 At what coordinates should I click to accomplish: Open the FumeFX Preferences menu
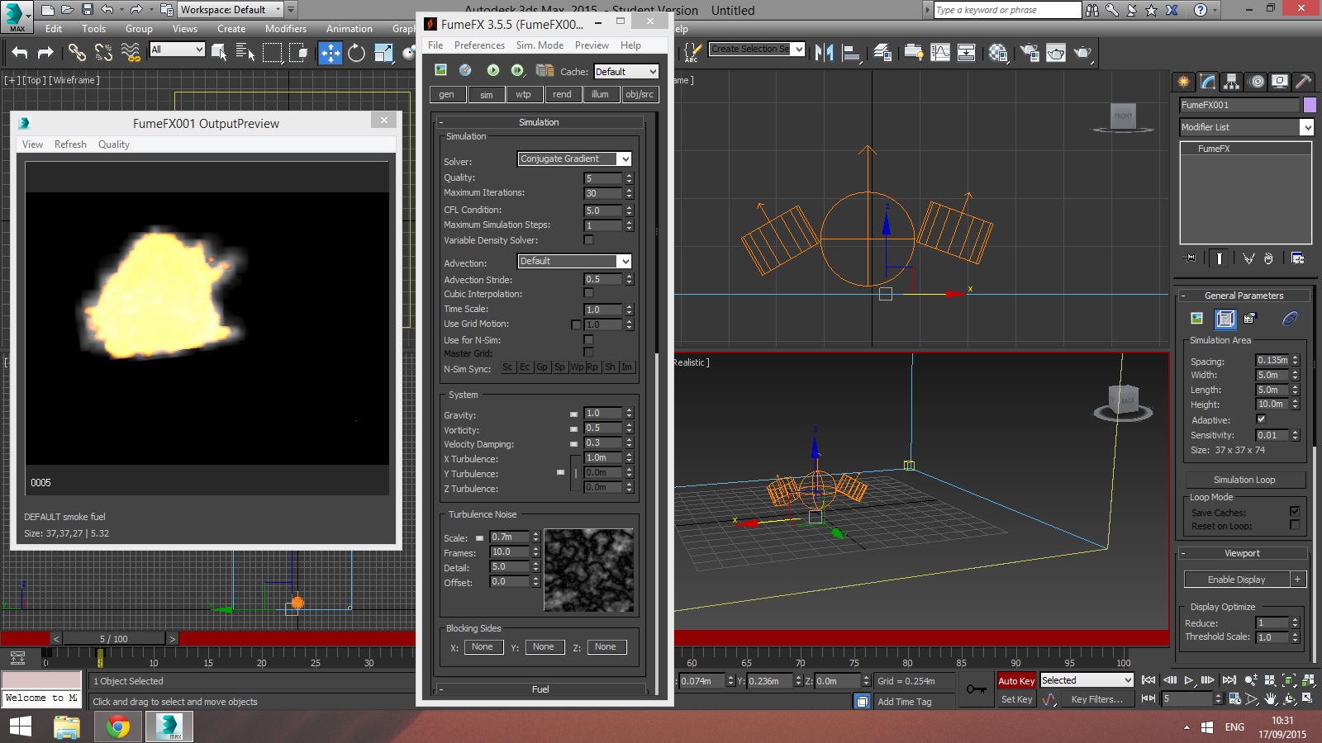479,45
